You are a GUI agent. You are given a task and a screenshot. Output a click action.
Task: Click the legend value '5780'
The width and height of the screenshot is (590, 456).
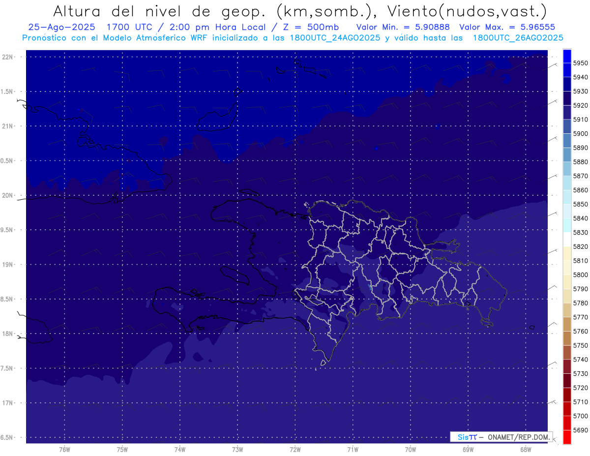click(580, 303)
